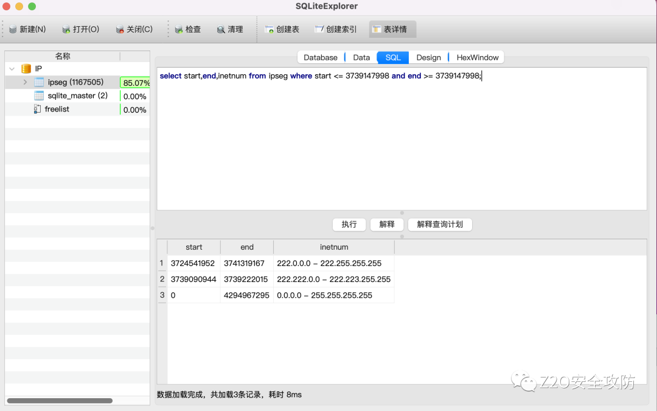Viewport: 657px width, 411px height.
Task: Click the yellow minimize window button
Action: (x=19, y=6)
